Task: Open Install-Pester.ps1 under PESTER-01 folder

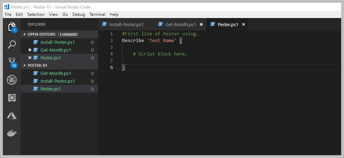Action: pyautogui.click(x=59, y=81)
